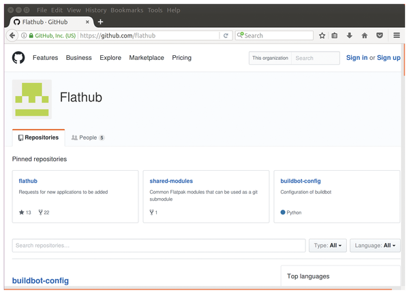
Task: Click the Flathub organization avatar
Action: [x=32, y=99]
